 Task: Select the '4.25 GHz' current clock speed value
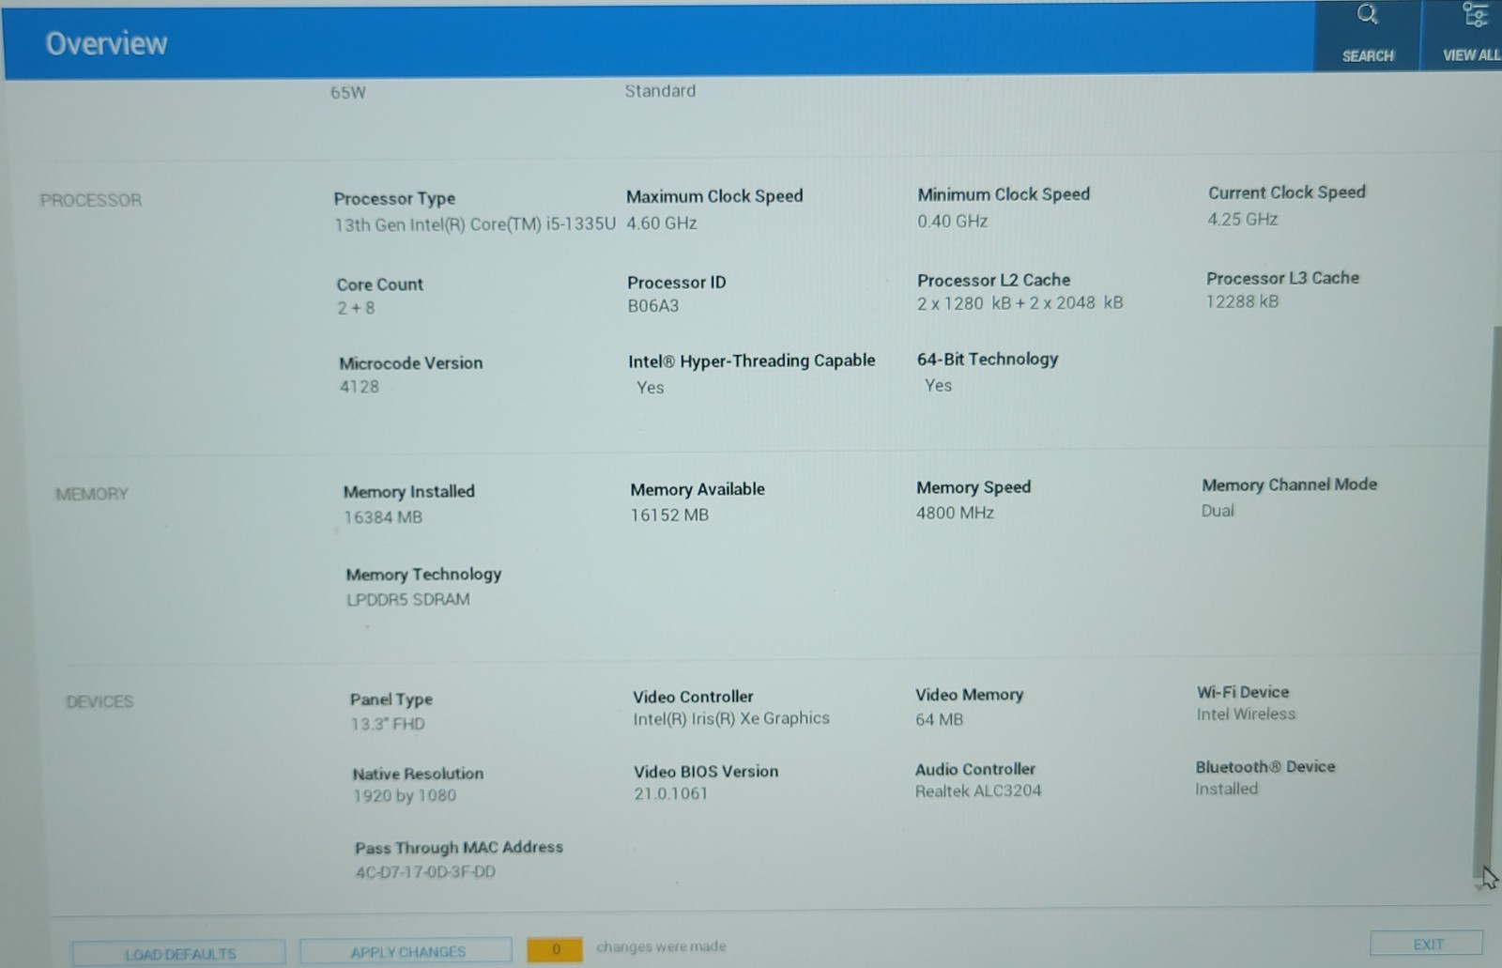(x=1243, y=219)
